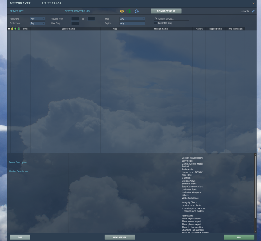Click scrollbar down arrow in details panel
Viewport: 261px width, 241px height.
click(x=255, y=231)
